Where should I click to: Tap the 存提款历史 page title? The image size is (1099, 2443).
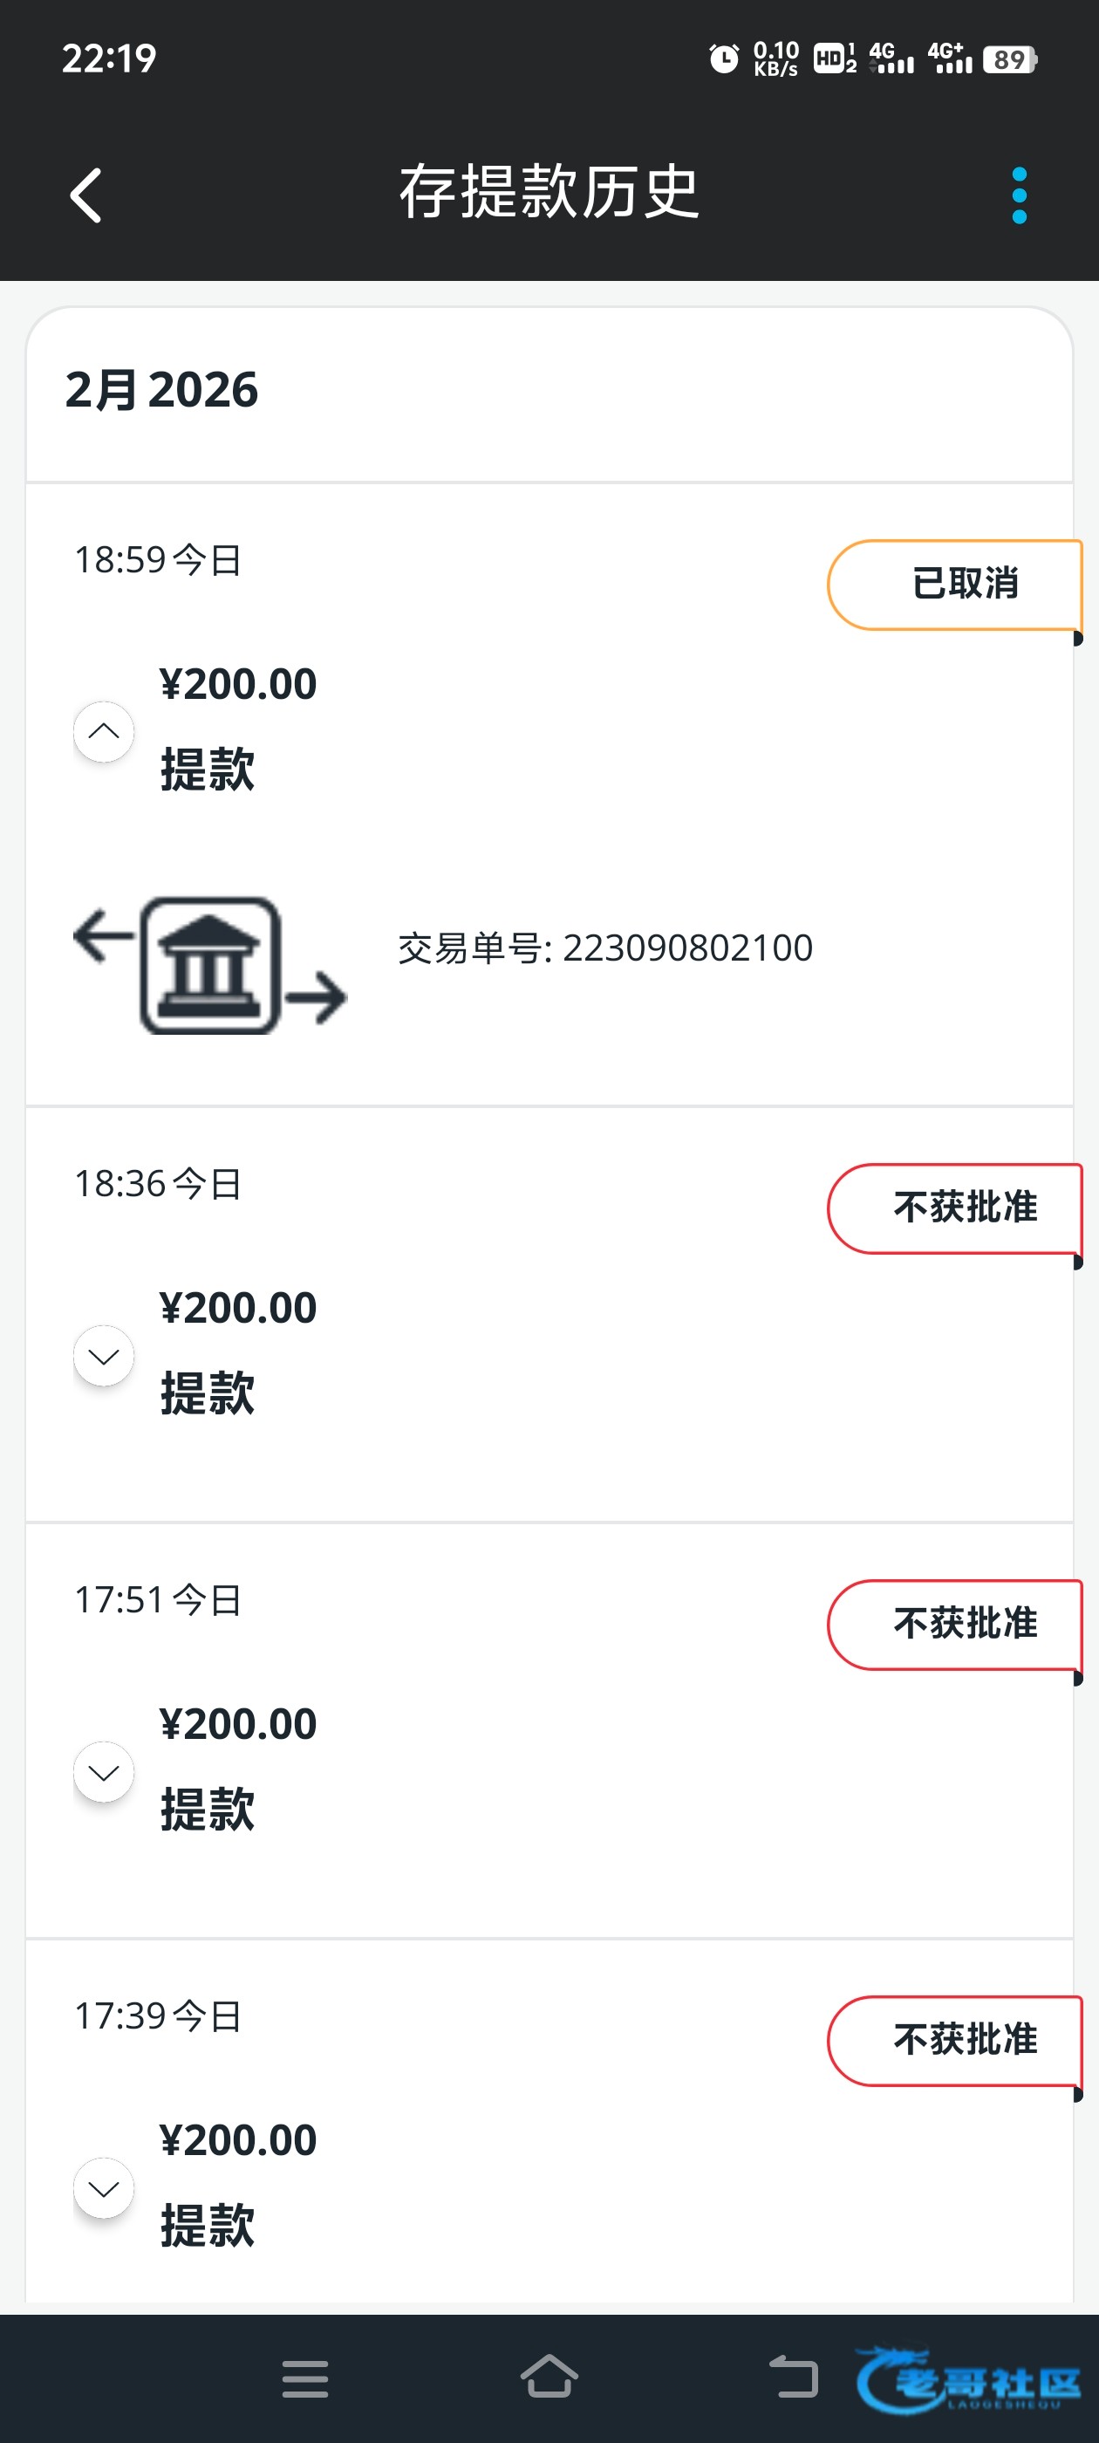(x=549, y=193)
